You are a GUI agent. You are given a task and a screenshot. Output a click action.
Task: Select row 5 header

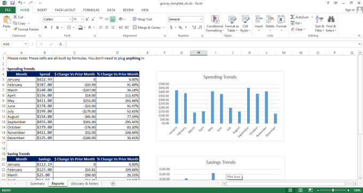coord(3,79)
